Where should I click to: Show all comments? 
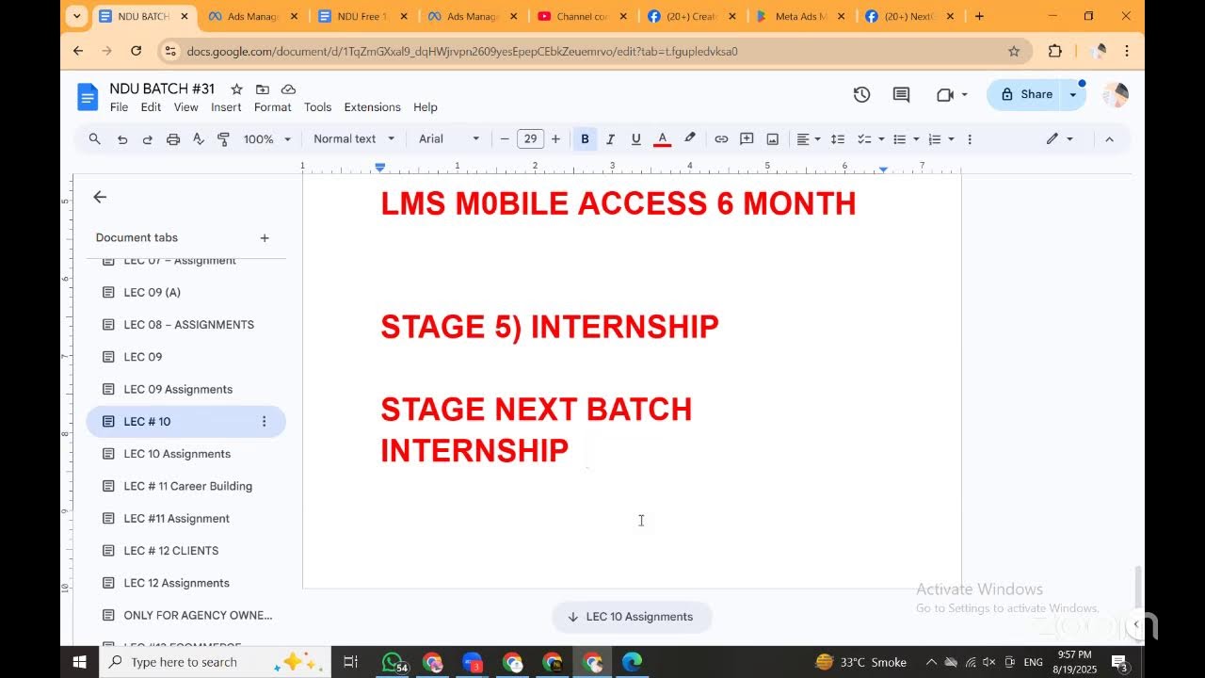coord(901,94)
